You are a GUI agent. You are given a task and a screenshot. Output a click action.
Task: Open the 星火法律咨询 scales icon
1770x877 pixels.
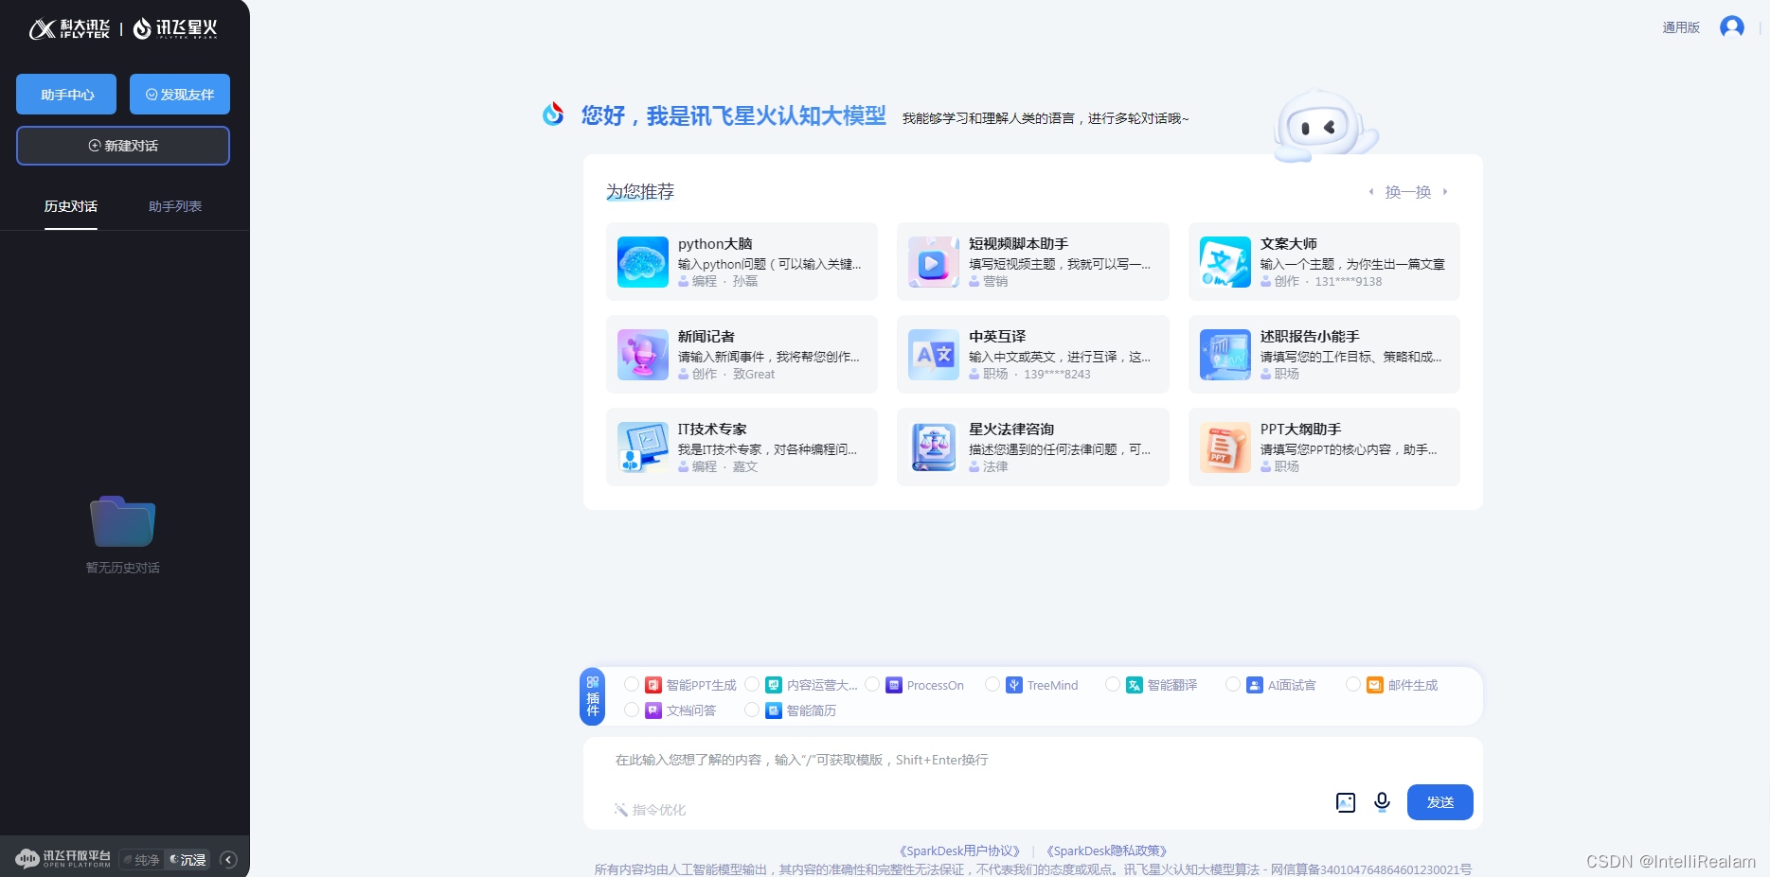[933, 447]
